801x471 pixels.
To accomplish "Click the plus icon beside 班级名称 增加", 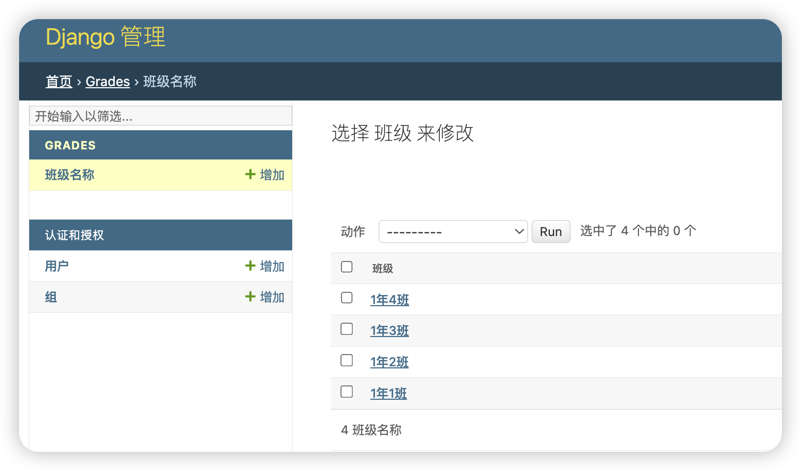I will pyautogui.click(x=250, y=174).
